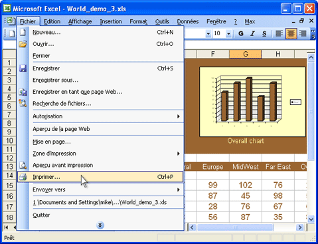Choose Ouvrir... from the menu

click(x=100, y=44)
